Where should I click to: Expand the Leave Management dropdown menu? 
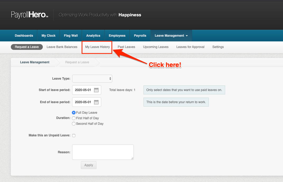click(x=171, y=36)
